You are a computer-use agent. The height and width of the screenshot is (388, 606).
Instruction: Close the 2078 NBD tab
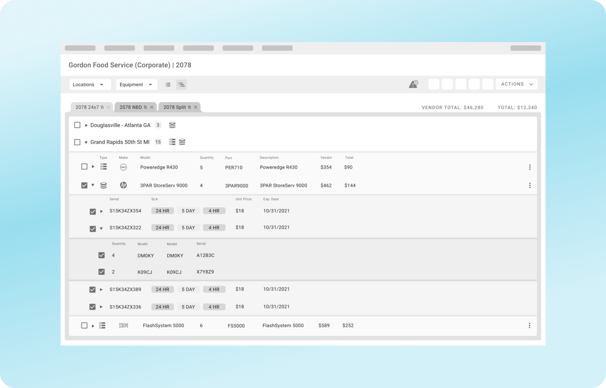152,107
